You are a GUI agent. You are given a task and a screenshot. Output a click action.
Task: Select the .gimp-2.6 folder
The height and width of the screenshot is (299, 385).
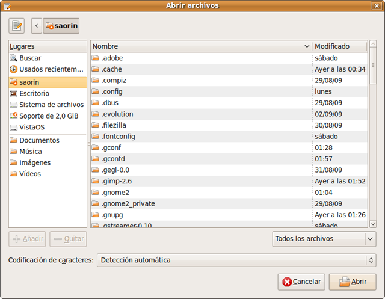click(117, 181)
